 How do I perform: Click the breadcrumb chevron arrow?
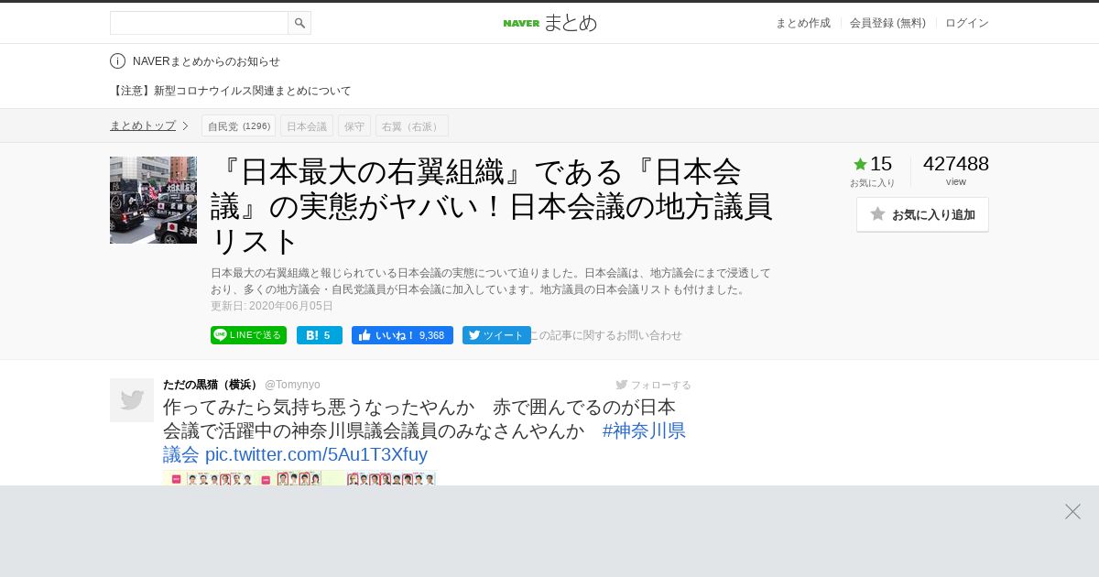click(x=185, y=125)
